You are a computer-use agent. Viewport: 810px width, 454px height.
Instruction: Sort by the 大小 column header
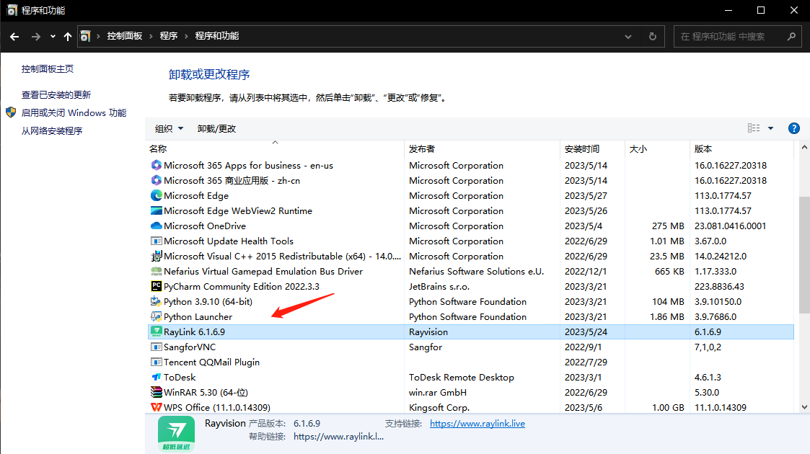[657, 149]
